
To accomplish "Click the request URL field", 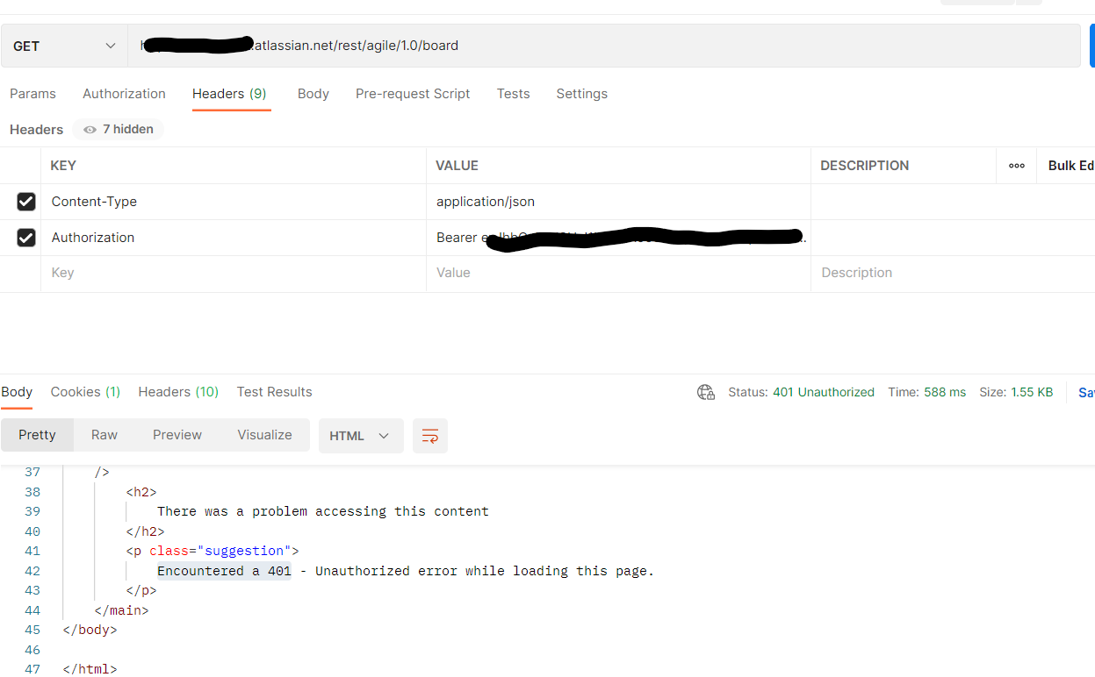I will (x=604, y=46).
